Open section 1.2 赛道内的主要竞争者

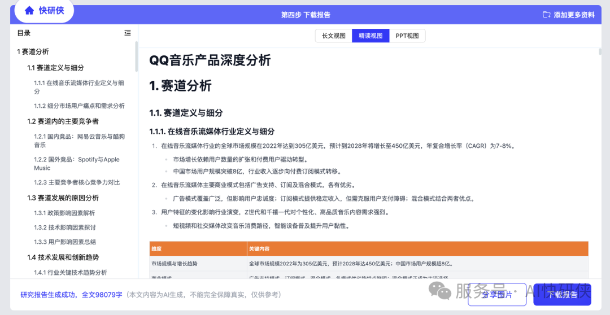coord(63,121)
